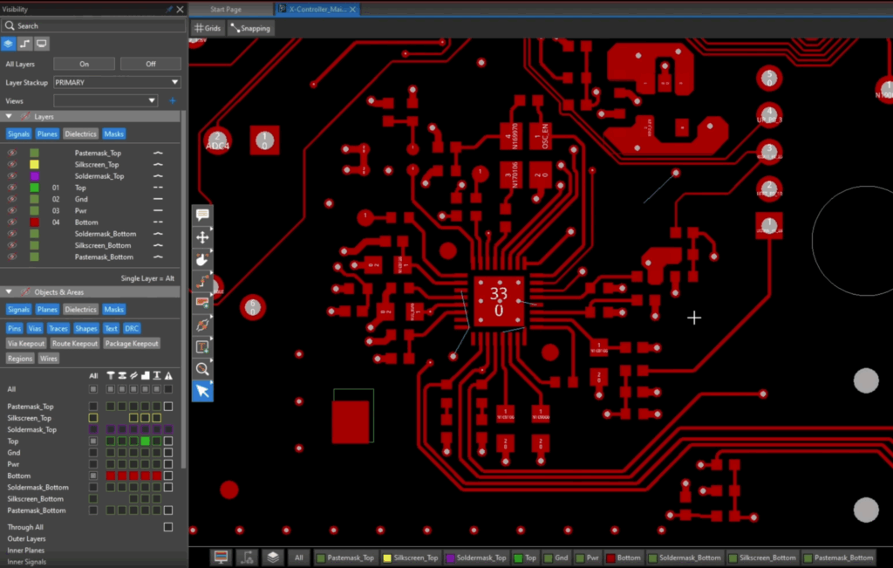Turn all layers On
The image size is (893, 568).
(x=84, y=63)
